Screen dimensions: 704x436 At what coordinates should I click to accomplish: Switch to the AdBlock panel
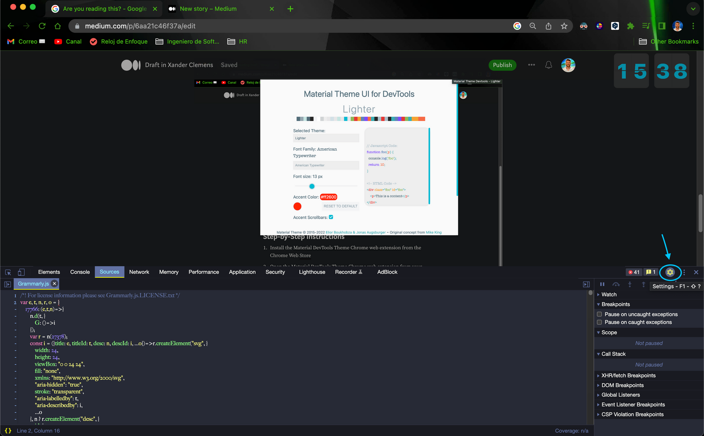pyautogui.click(x=387, y=272)
